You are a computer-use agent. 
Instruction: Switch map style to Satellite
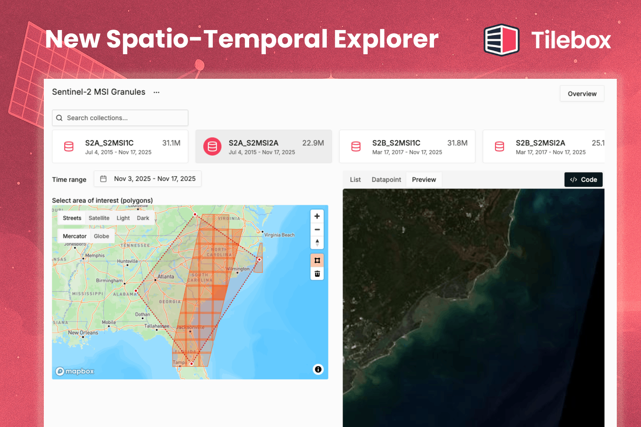tap(99, 218)
